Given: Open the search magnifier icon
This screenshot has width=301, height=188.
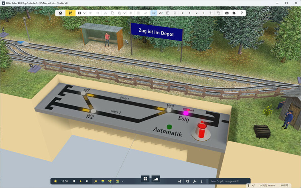Looking at the screenshot, I should [x=96, y=181].
